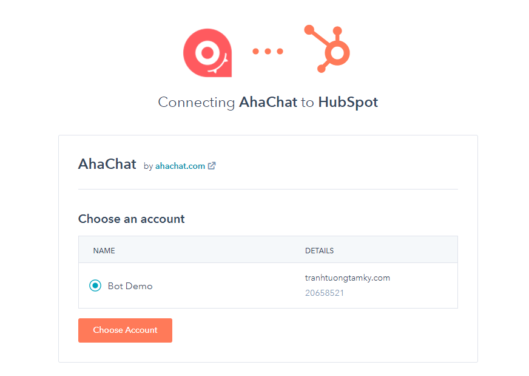Click the tranhtuongtamky.com domain text
529x376 pixels.
tap(348, 278)
